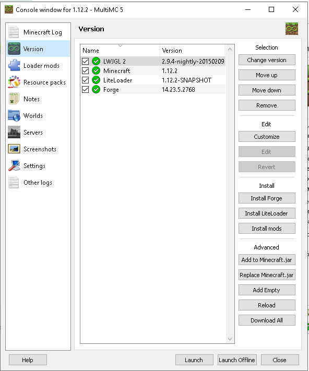This screenshot has width=309, height=371.
Task: Click green status checkmark for Minecraft
Action: point(96,70)
